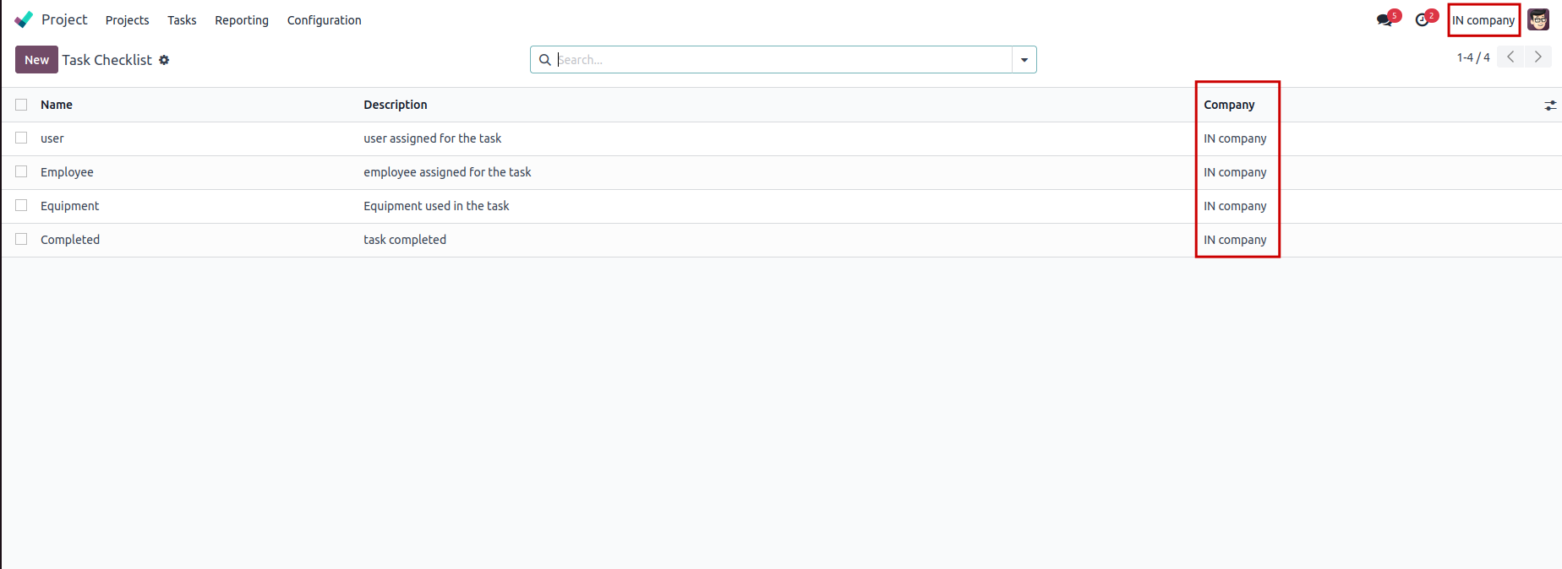The image size is (1562, 569).
Task: Click 'employee assigned for the task' description
Action: tap(447, 172)
